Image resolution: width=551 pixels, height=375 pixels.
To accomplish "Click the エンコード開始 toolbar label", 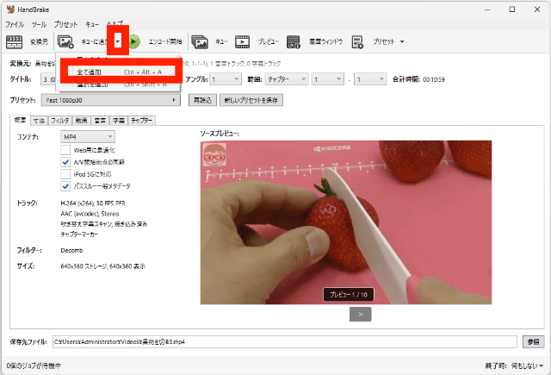I will point(165,41).
